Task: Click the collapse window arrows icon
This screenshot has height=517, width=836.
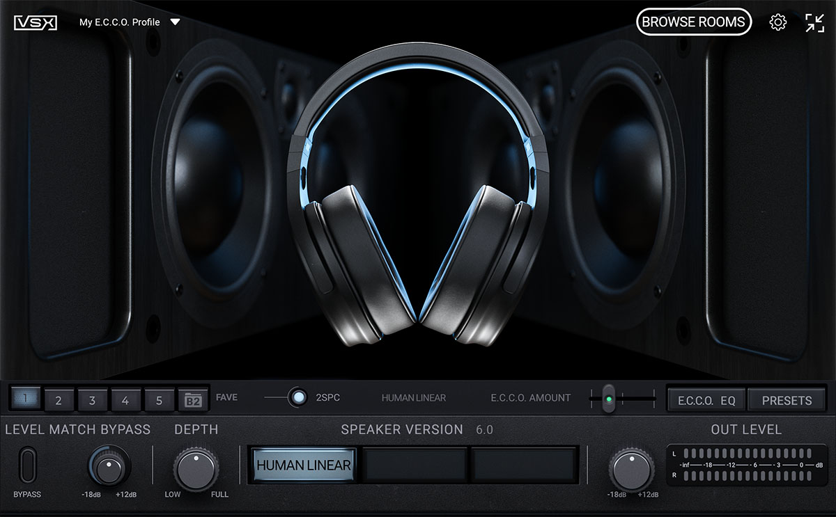Action: pos(814,22)
